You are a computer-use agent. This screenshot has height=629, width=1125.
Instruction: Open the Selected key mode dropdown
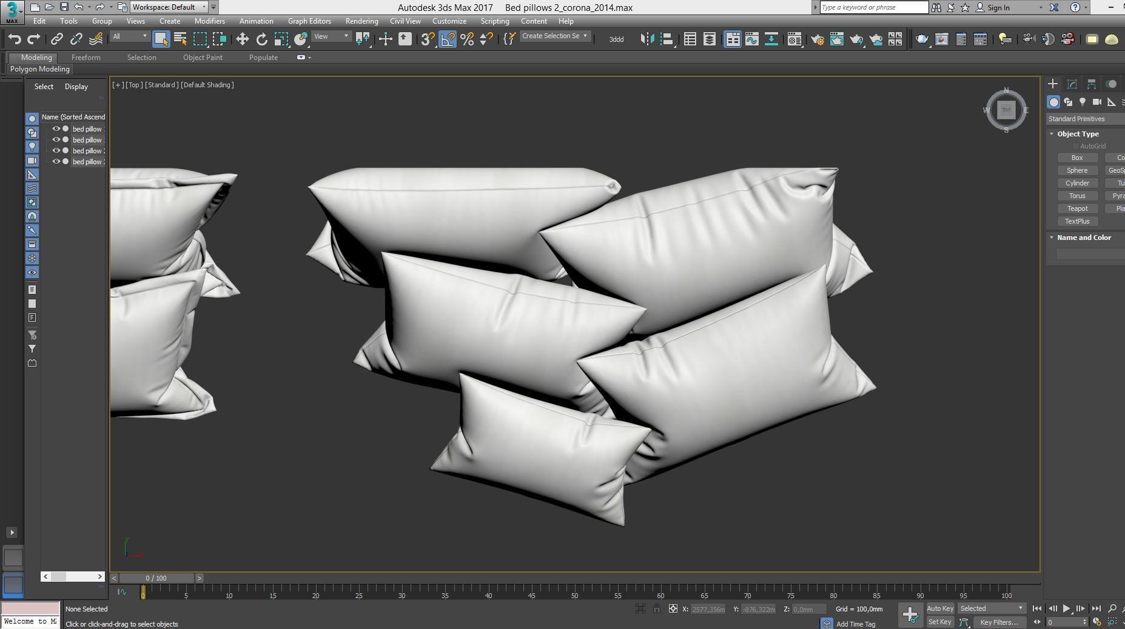[992, 608]
